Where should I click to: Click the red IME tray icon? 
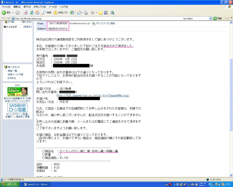[170, 184]
